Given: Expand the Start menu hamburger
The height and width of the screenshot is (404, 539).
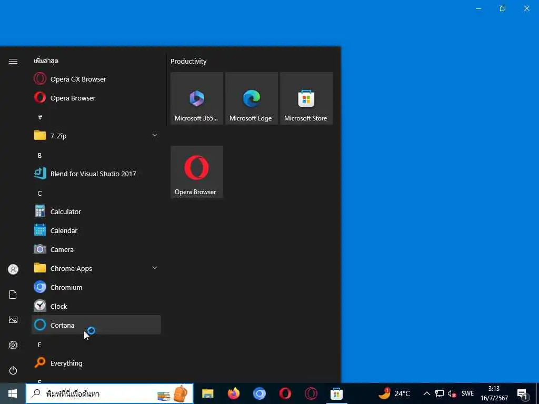Looking at the screenshot, I should [x=13, y=61].
